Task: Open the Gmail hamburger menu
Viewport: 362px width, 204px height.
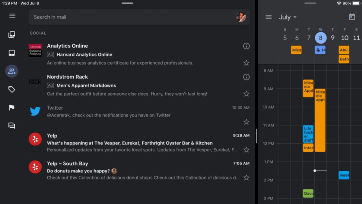Action: pos(12,16)
